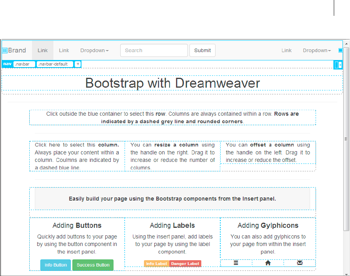Select the .navbar-default class selector

pyautogui.click(x=55, y=64)
